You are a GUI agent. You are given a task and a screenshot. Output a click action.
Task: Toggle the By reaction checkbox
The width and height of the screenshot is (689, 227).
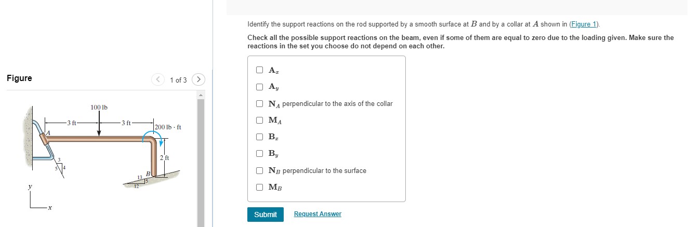coord(259,154)
